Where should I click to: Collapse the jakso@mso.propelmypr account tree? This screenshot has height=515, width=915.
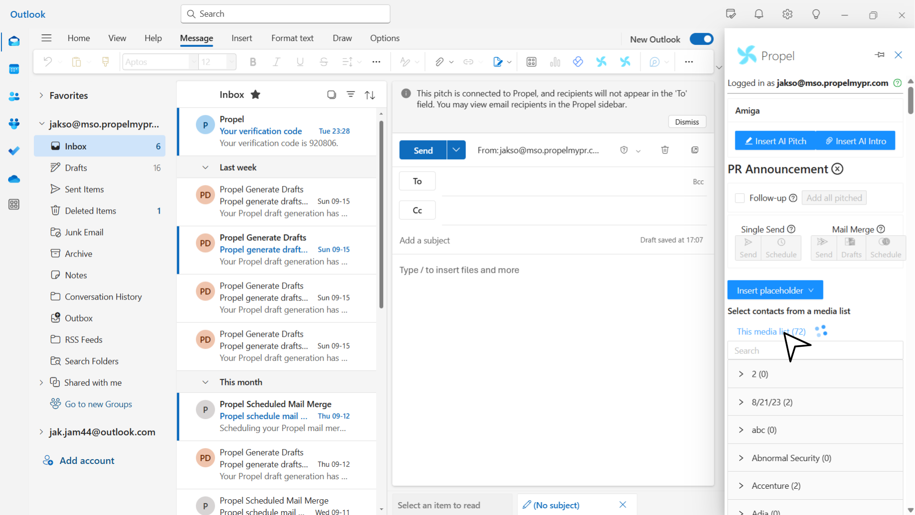41,124
